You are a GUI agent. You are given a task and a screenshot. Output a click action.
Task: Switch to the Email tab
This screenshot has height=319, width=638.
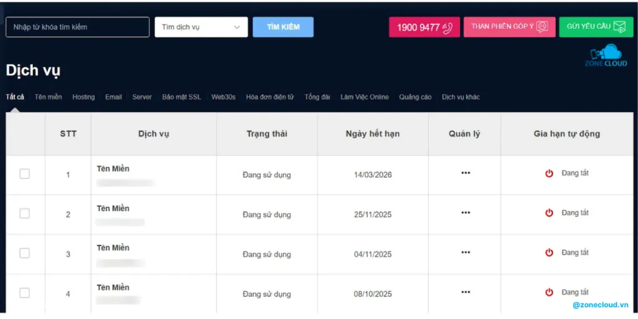coord(113,97)
